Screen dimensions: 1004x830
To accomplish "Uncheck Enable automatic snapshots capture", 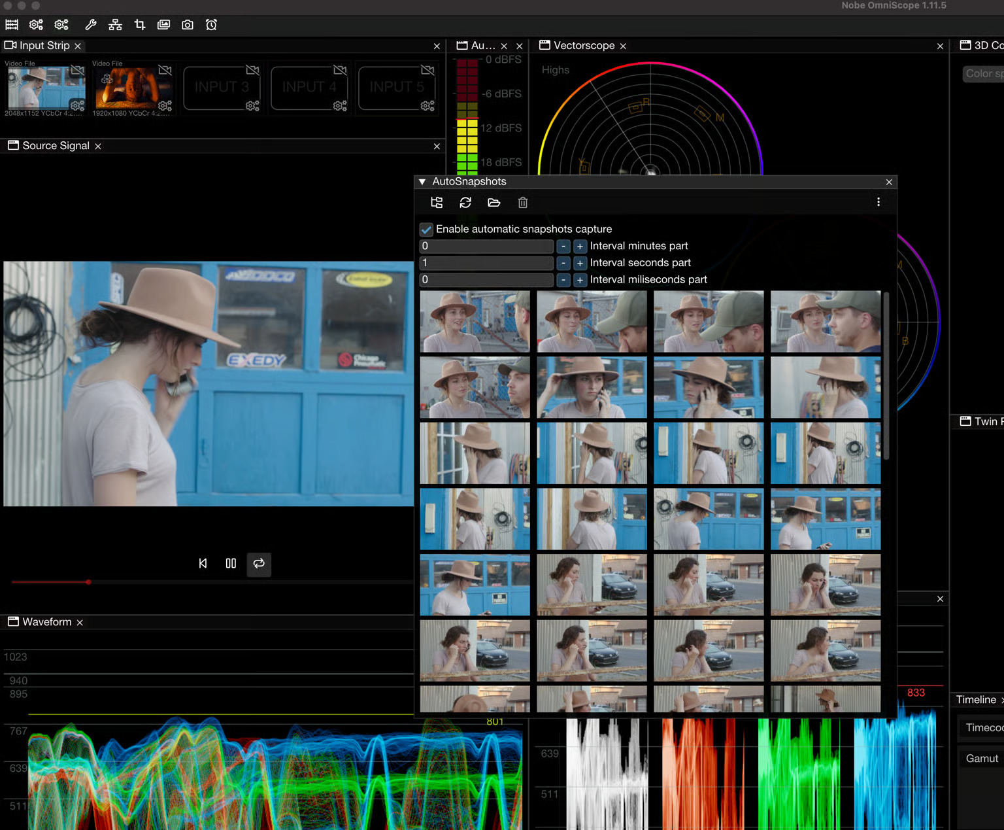I will [x=426, y=230].
